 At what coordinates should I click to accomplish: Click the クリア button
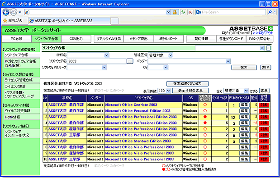point(266,68)
